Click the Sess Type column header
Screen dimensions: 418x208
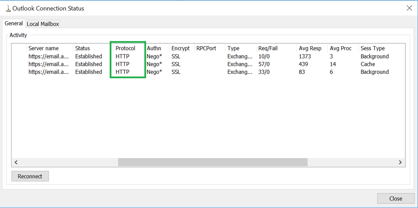coord(382,48)
